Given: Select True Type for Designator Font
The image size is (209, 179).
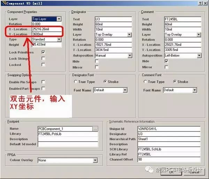Looking at the screenshot, I should click(x=76, y=82).
